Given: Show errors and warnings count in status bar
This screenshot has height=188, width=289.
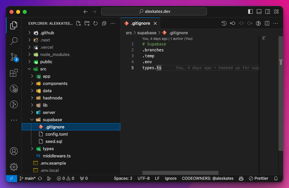Looking at the screenshot, I should click(66, 178).
